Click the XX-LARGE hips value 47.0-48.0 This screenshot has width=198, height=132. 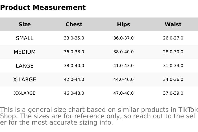pos(124,93)
